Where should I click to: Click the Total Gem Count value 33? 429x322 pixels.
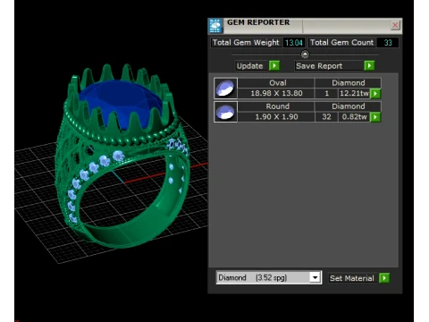(388, 43)
